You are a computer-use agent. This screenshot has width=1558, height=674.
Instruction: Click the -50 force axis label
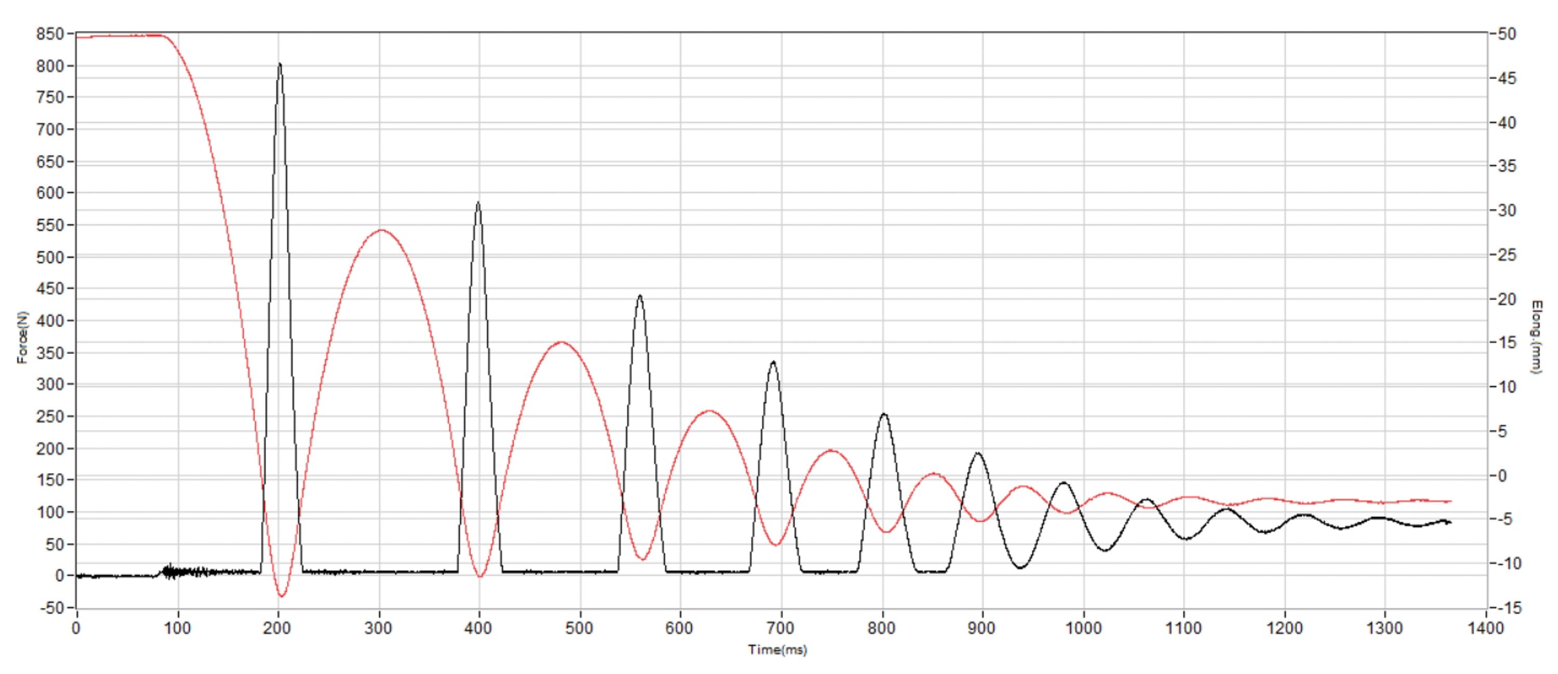[x=51, y=608]
